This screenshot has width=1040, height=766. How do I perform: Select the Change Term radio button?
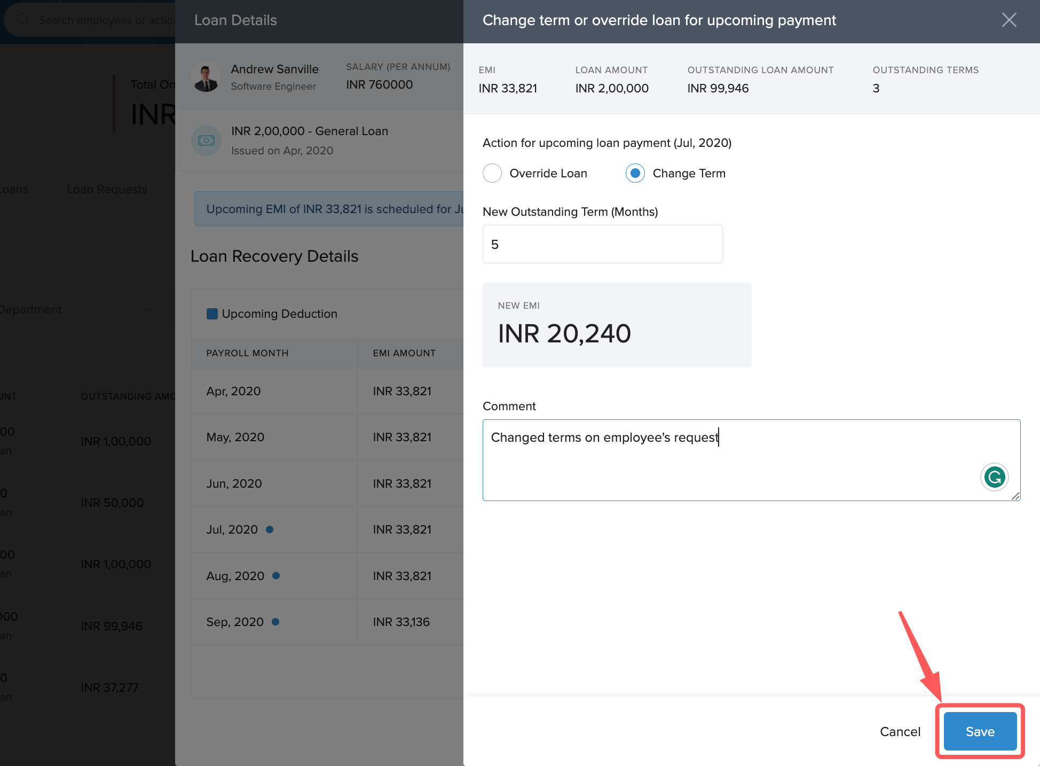[635, 173]
